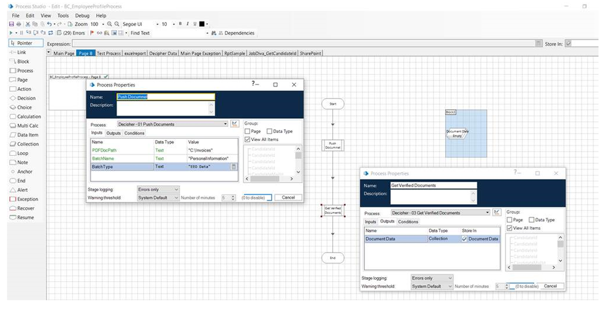Expand Errors only stage logging in Push Document dialog
The image size is (612, 309).
(x=177, y=189)
